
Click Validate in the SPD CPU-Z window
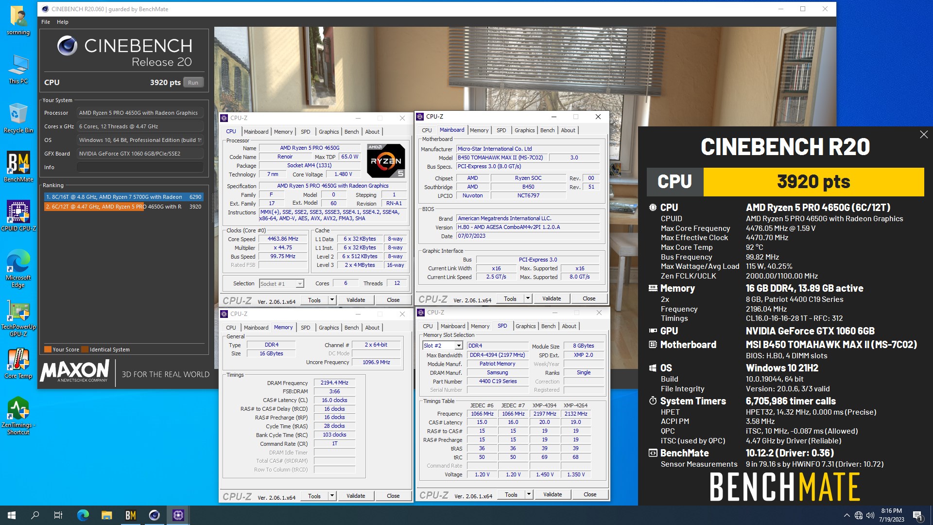click(x=553, y=494)
